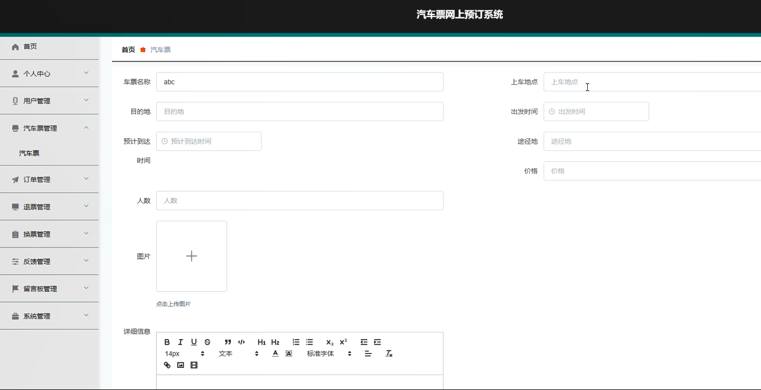This screenshot has width=761, height=390.
Task: Clear text formatting in the editor
Action: click(x=389, y=353)
